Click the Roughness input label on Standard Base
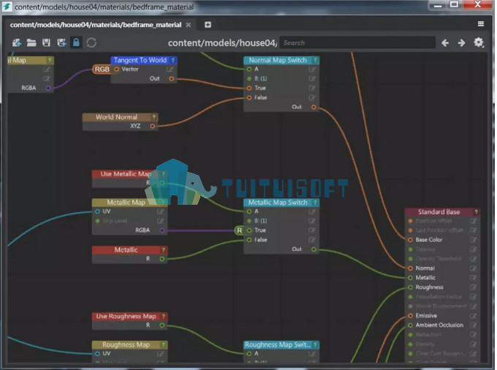The image size is (497, 370). [429, 287]
